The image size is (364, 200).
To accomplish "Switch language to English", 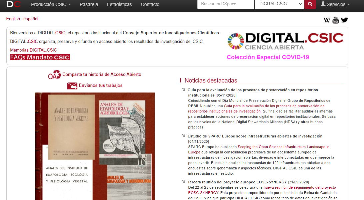I will coord(13,19).
